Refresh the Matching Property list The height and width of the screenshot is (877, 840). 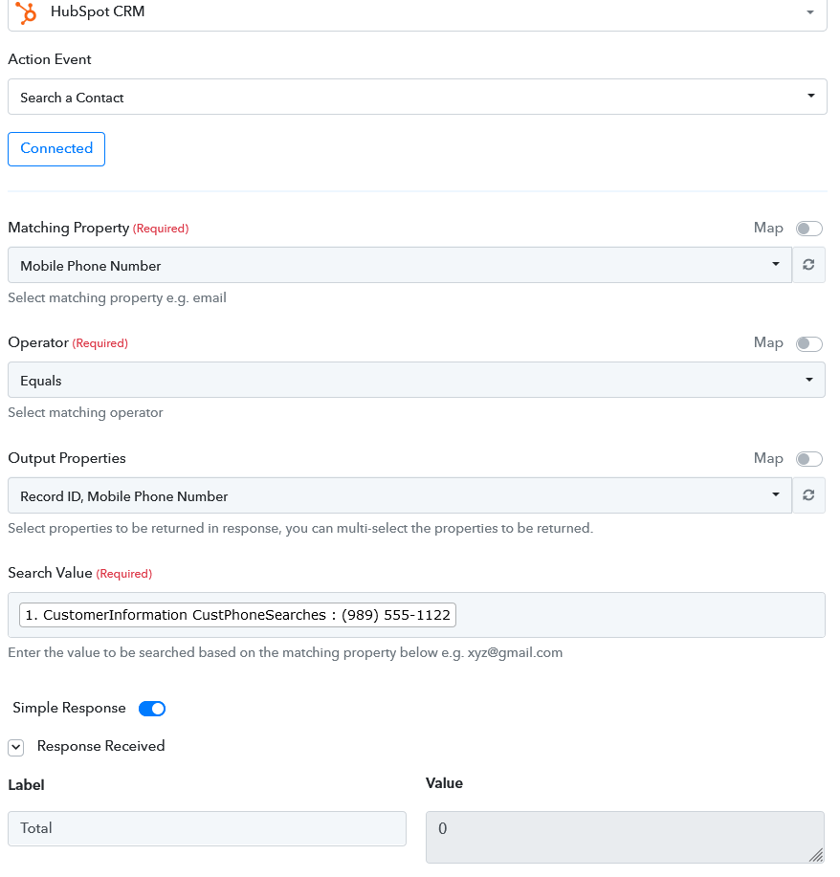tap(808, 265)
